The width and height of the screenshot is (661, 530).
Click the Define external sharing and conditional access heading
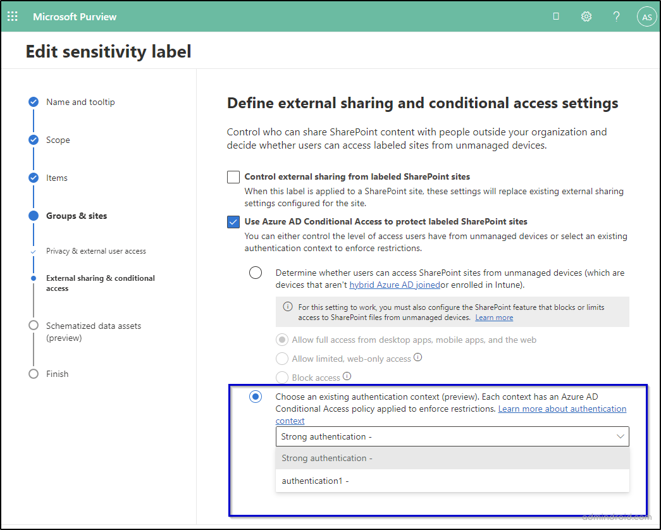423,103
